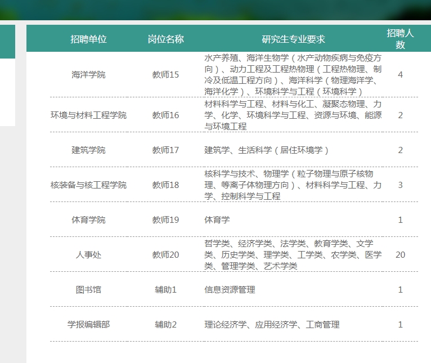Select the 核装备与核工程学院 cell

pyautogui.click(x=88, y=185)
